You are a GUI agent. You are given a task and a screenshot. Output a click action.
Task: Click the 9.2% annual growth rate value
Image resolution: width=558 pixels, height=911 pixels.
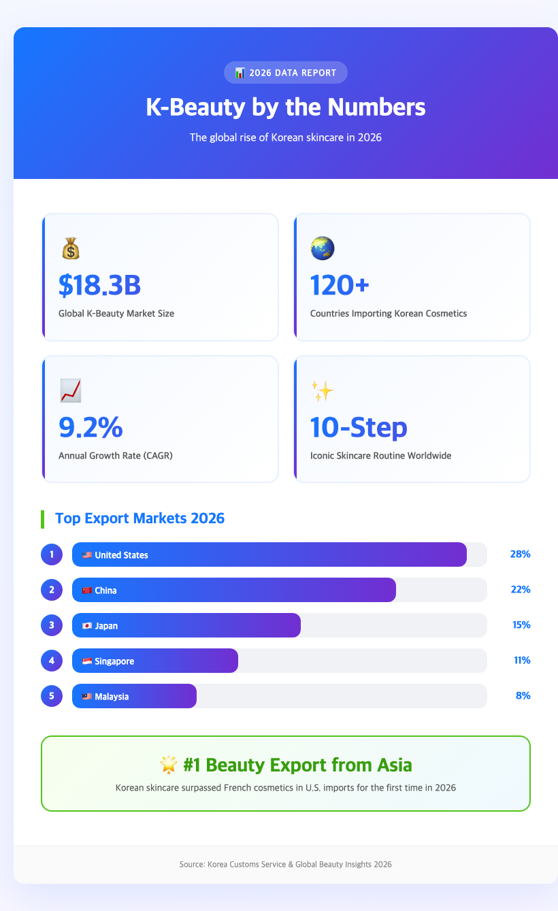91,427
